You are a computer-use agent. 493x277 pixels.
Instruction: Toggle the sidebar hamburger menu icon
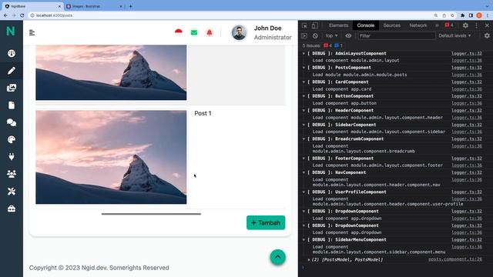32,32
